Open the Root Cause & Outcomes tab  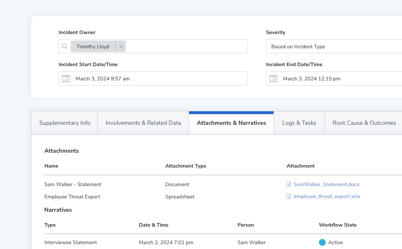click(x=364, y=123)
